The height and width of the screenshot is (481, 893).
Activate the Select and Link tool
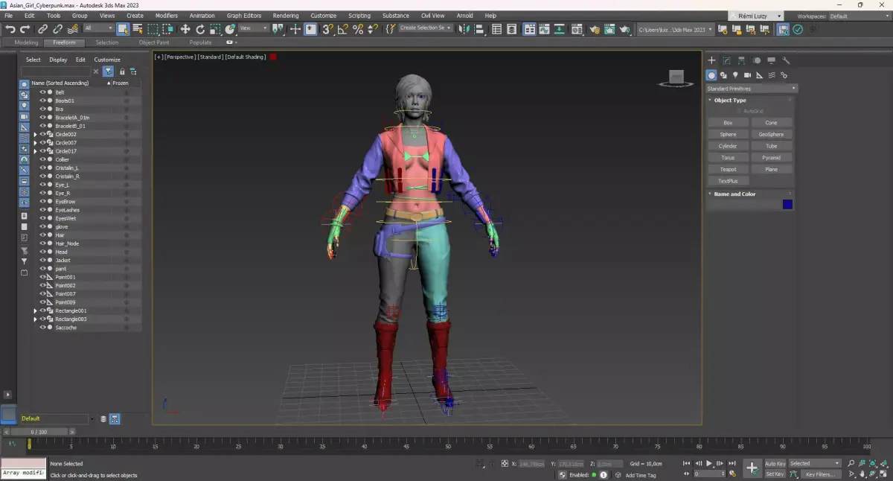42,29
